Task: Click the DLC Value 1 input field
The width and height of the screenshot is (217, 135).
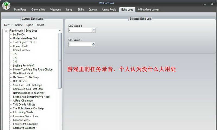Action: (80, 30)
